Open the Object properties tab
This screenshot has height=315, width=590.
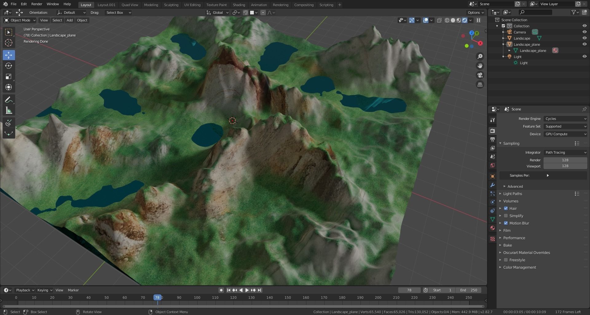(492, 176)
